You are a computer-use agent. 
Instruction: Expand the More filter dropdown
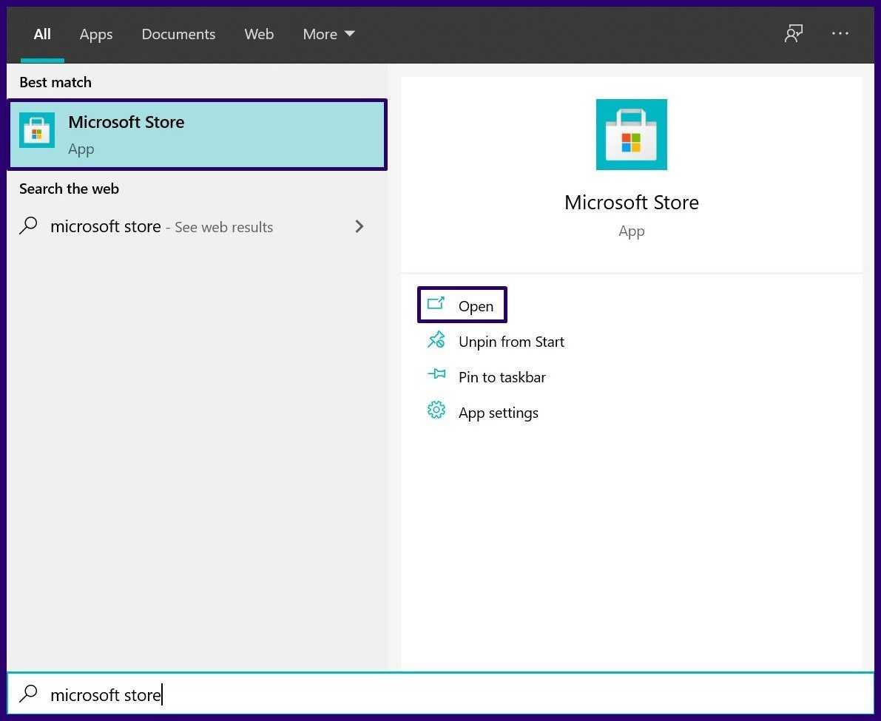click(328, 34)
